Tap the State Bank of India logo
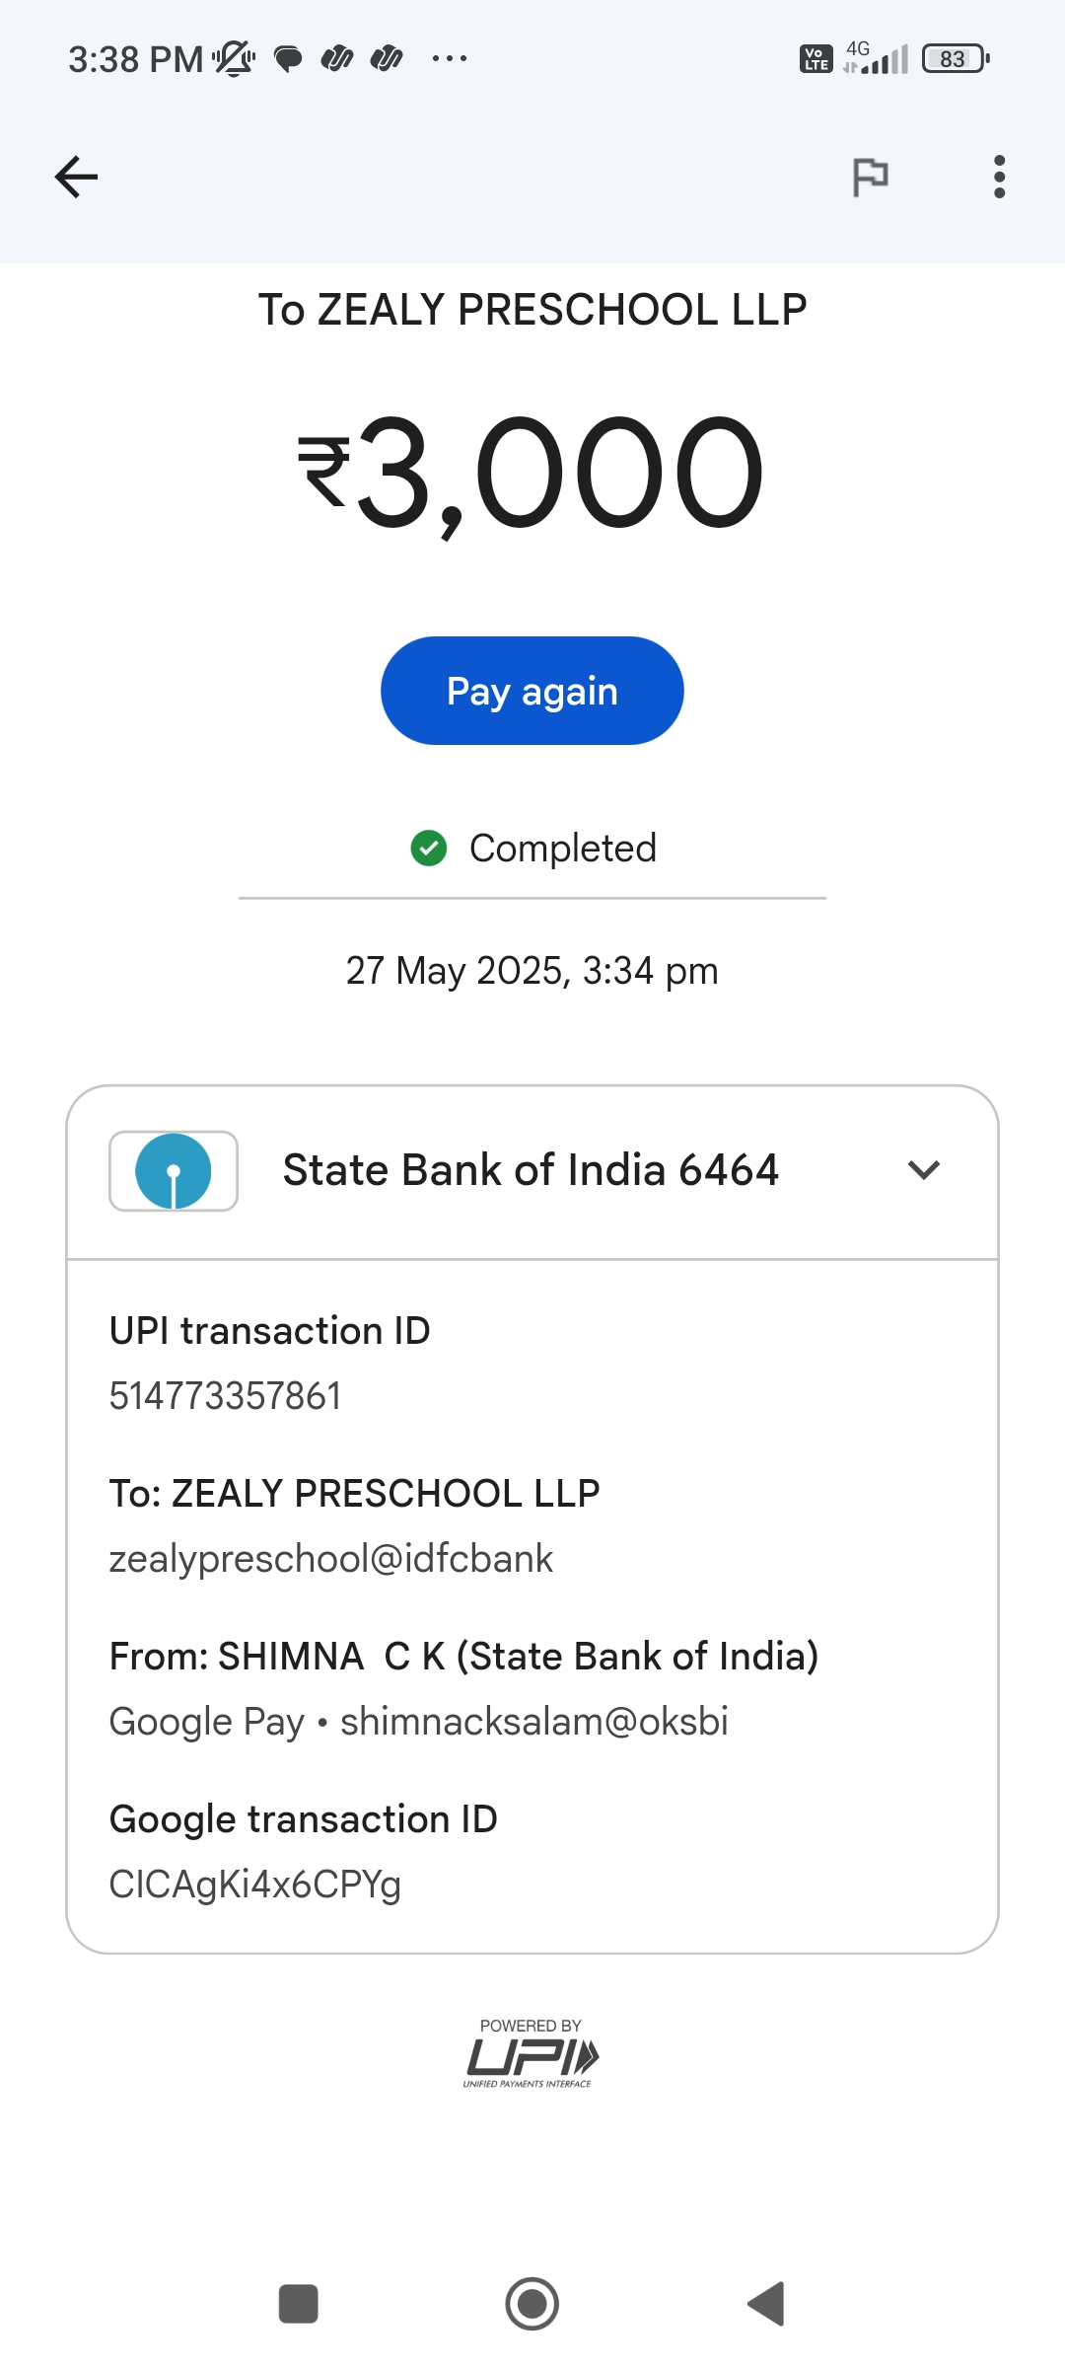 click(x=174, y=1171)
